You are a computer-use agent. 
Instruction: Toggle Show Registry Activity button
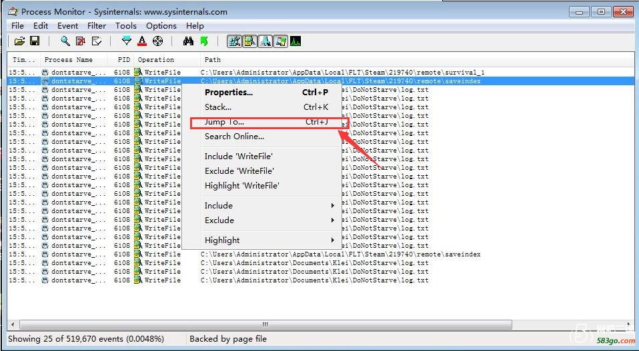point(234,41)
